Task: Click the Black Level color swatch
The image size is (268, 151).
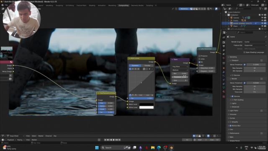Action: coord(147,104)
